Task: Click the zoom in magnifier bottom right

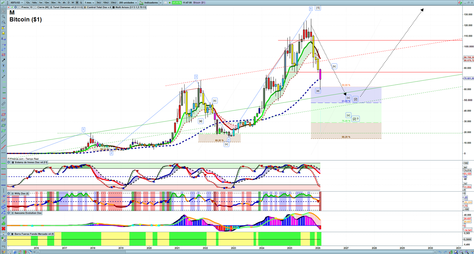Action: 467,252
